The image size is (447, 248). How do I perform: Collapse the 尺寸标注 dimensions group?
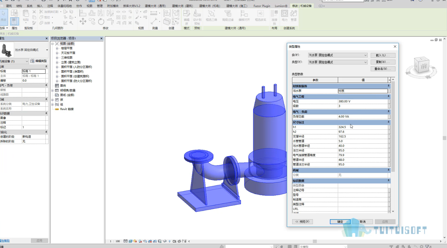point(388,122)
